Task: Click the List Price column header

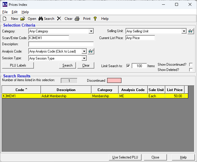Action: click(175, 90)
